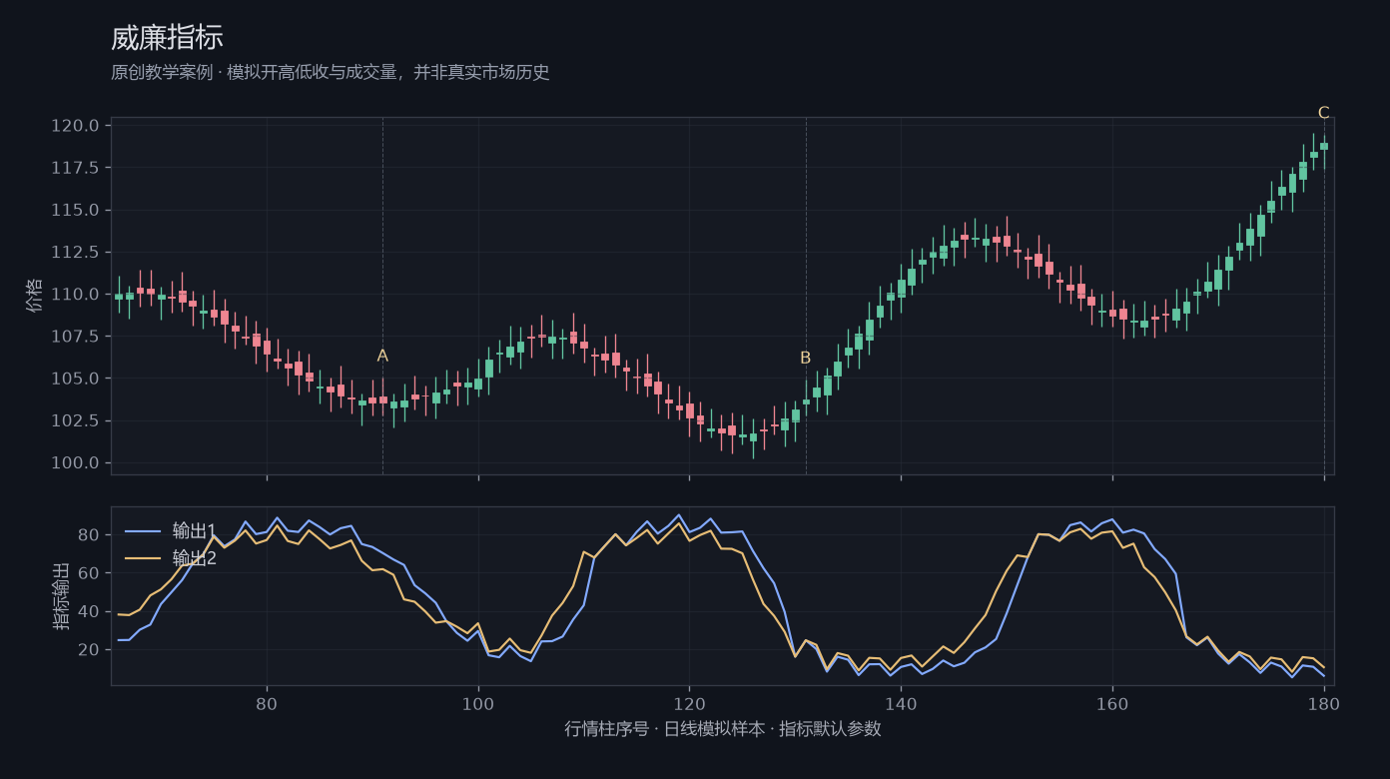Pick the 20 tick on the indicator y-axis
This screenshot has width=1390, height=779.
[89, 649]
